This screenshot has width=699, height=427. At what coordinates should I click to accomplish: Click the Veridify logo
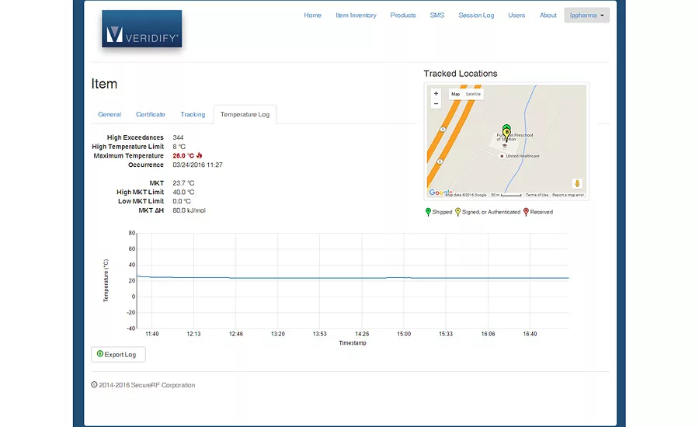(142, 29)
